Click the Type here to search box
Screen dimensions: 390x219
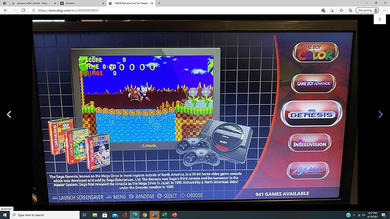pyautogui.click(x=45, y=215)
